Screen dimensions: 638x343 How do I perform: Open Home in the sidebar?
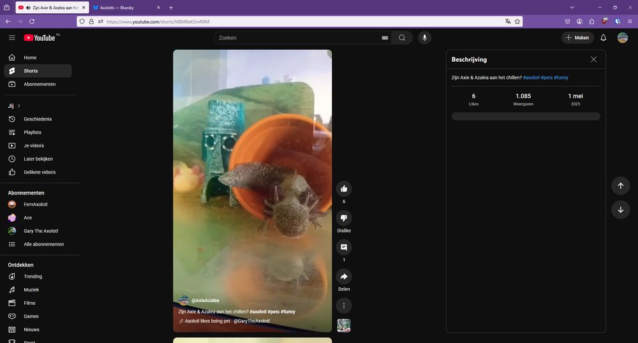pyautogui.click(x=38, y=58)
